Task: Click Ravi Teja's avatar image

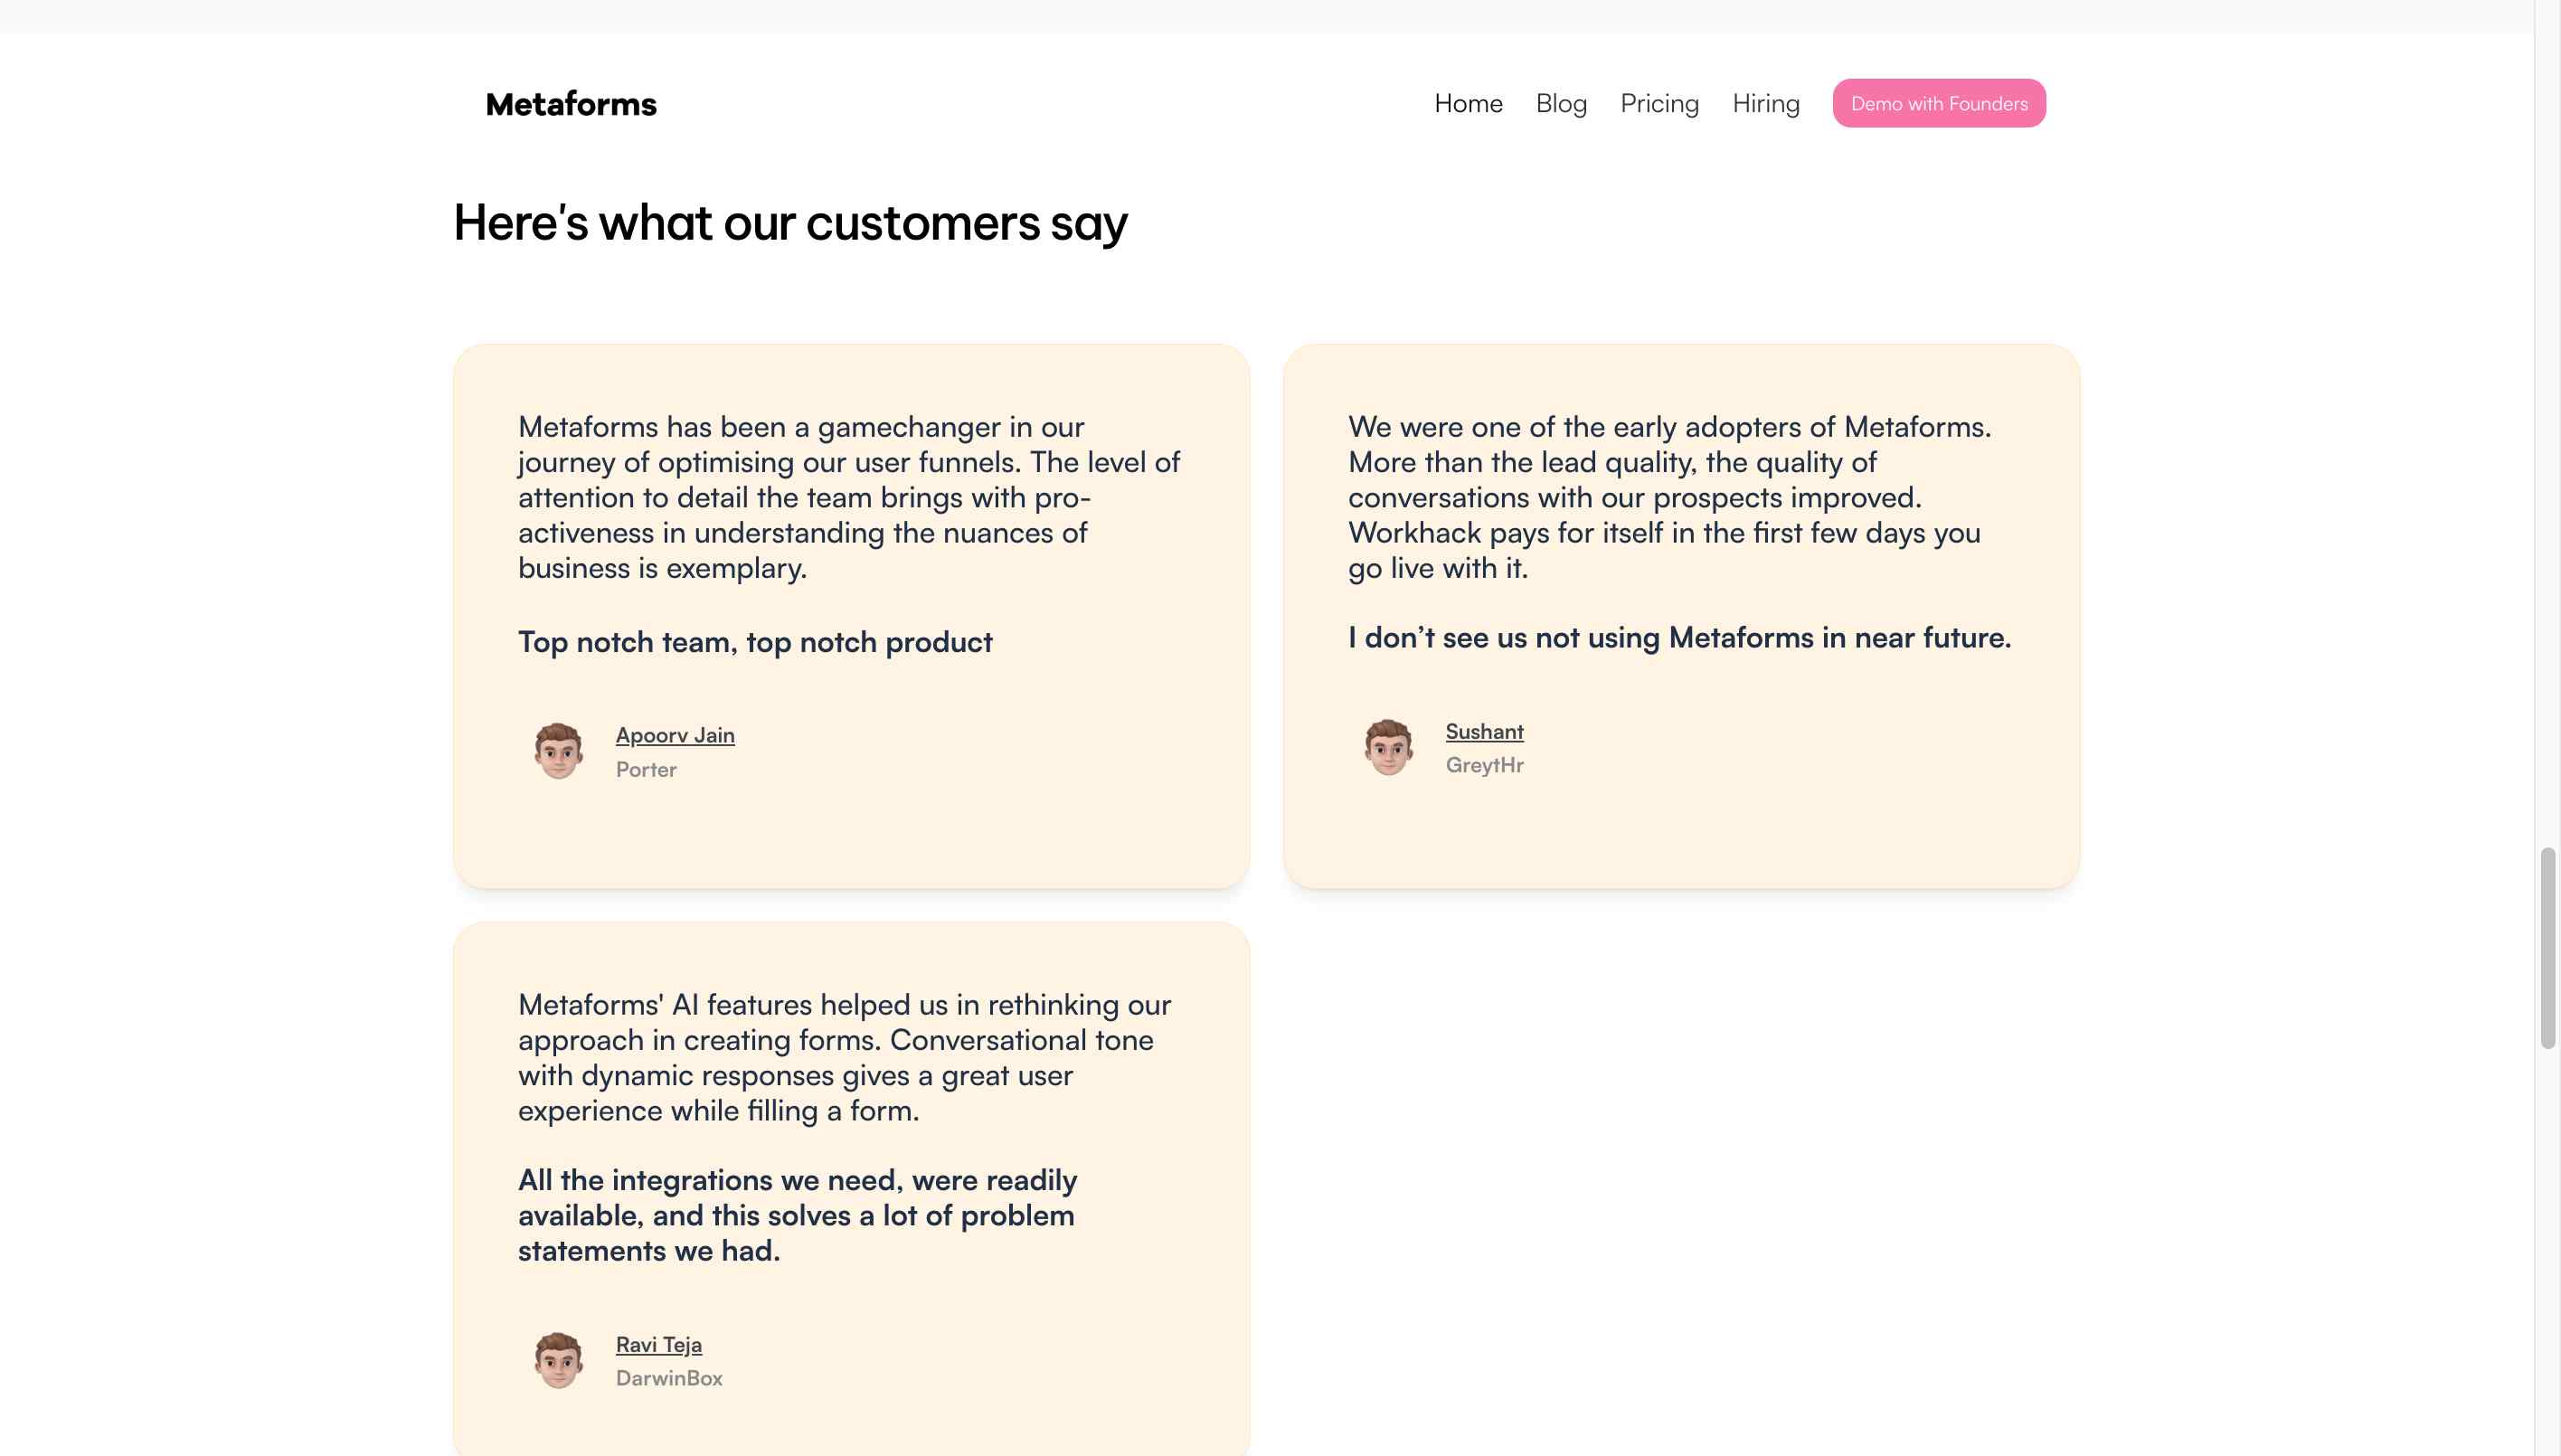Action: coord(558,1360)
